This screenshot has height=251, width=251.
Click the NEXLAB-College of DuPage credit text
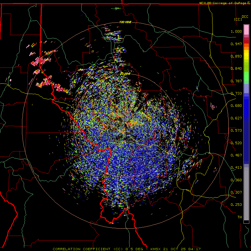pyautogui.click(x=223, y=3)
